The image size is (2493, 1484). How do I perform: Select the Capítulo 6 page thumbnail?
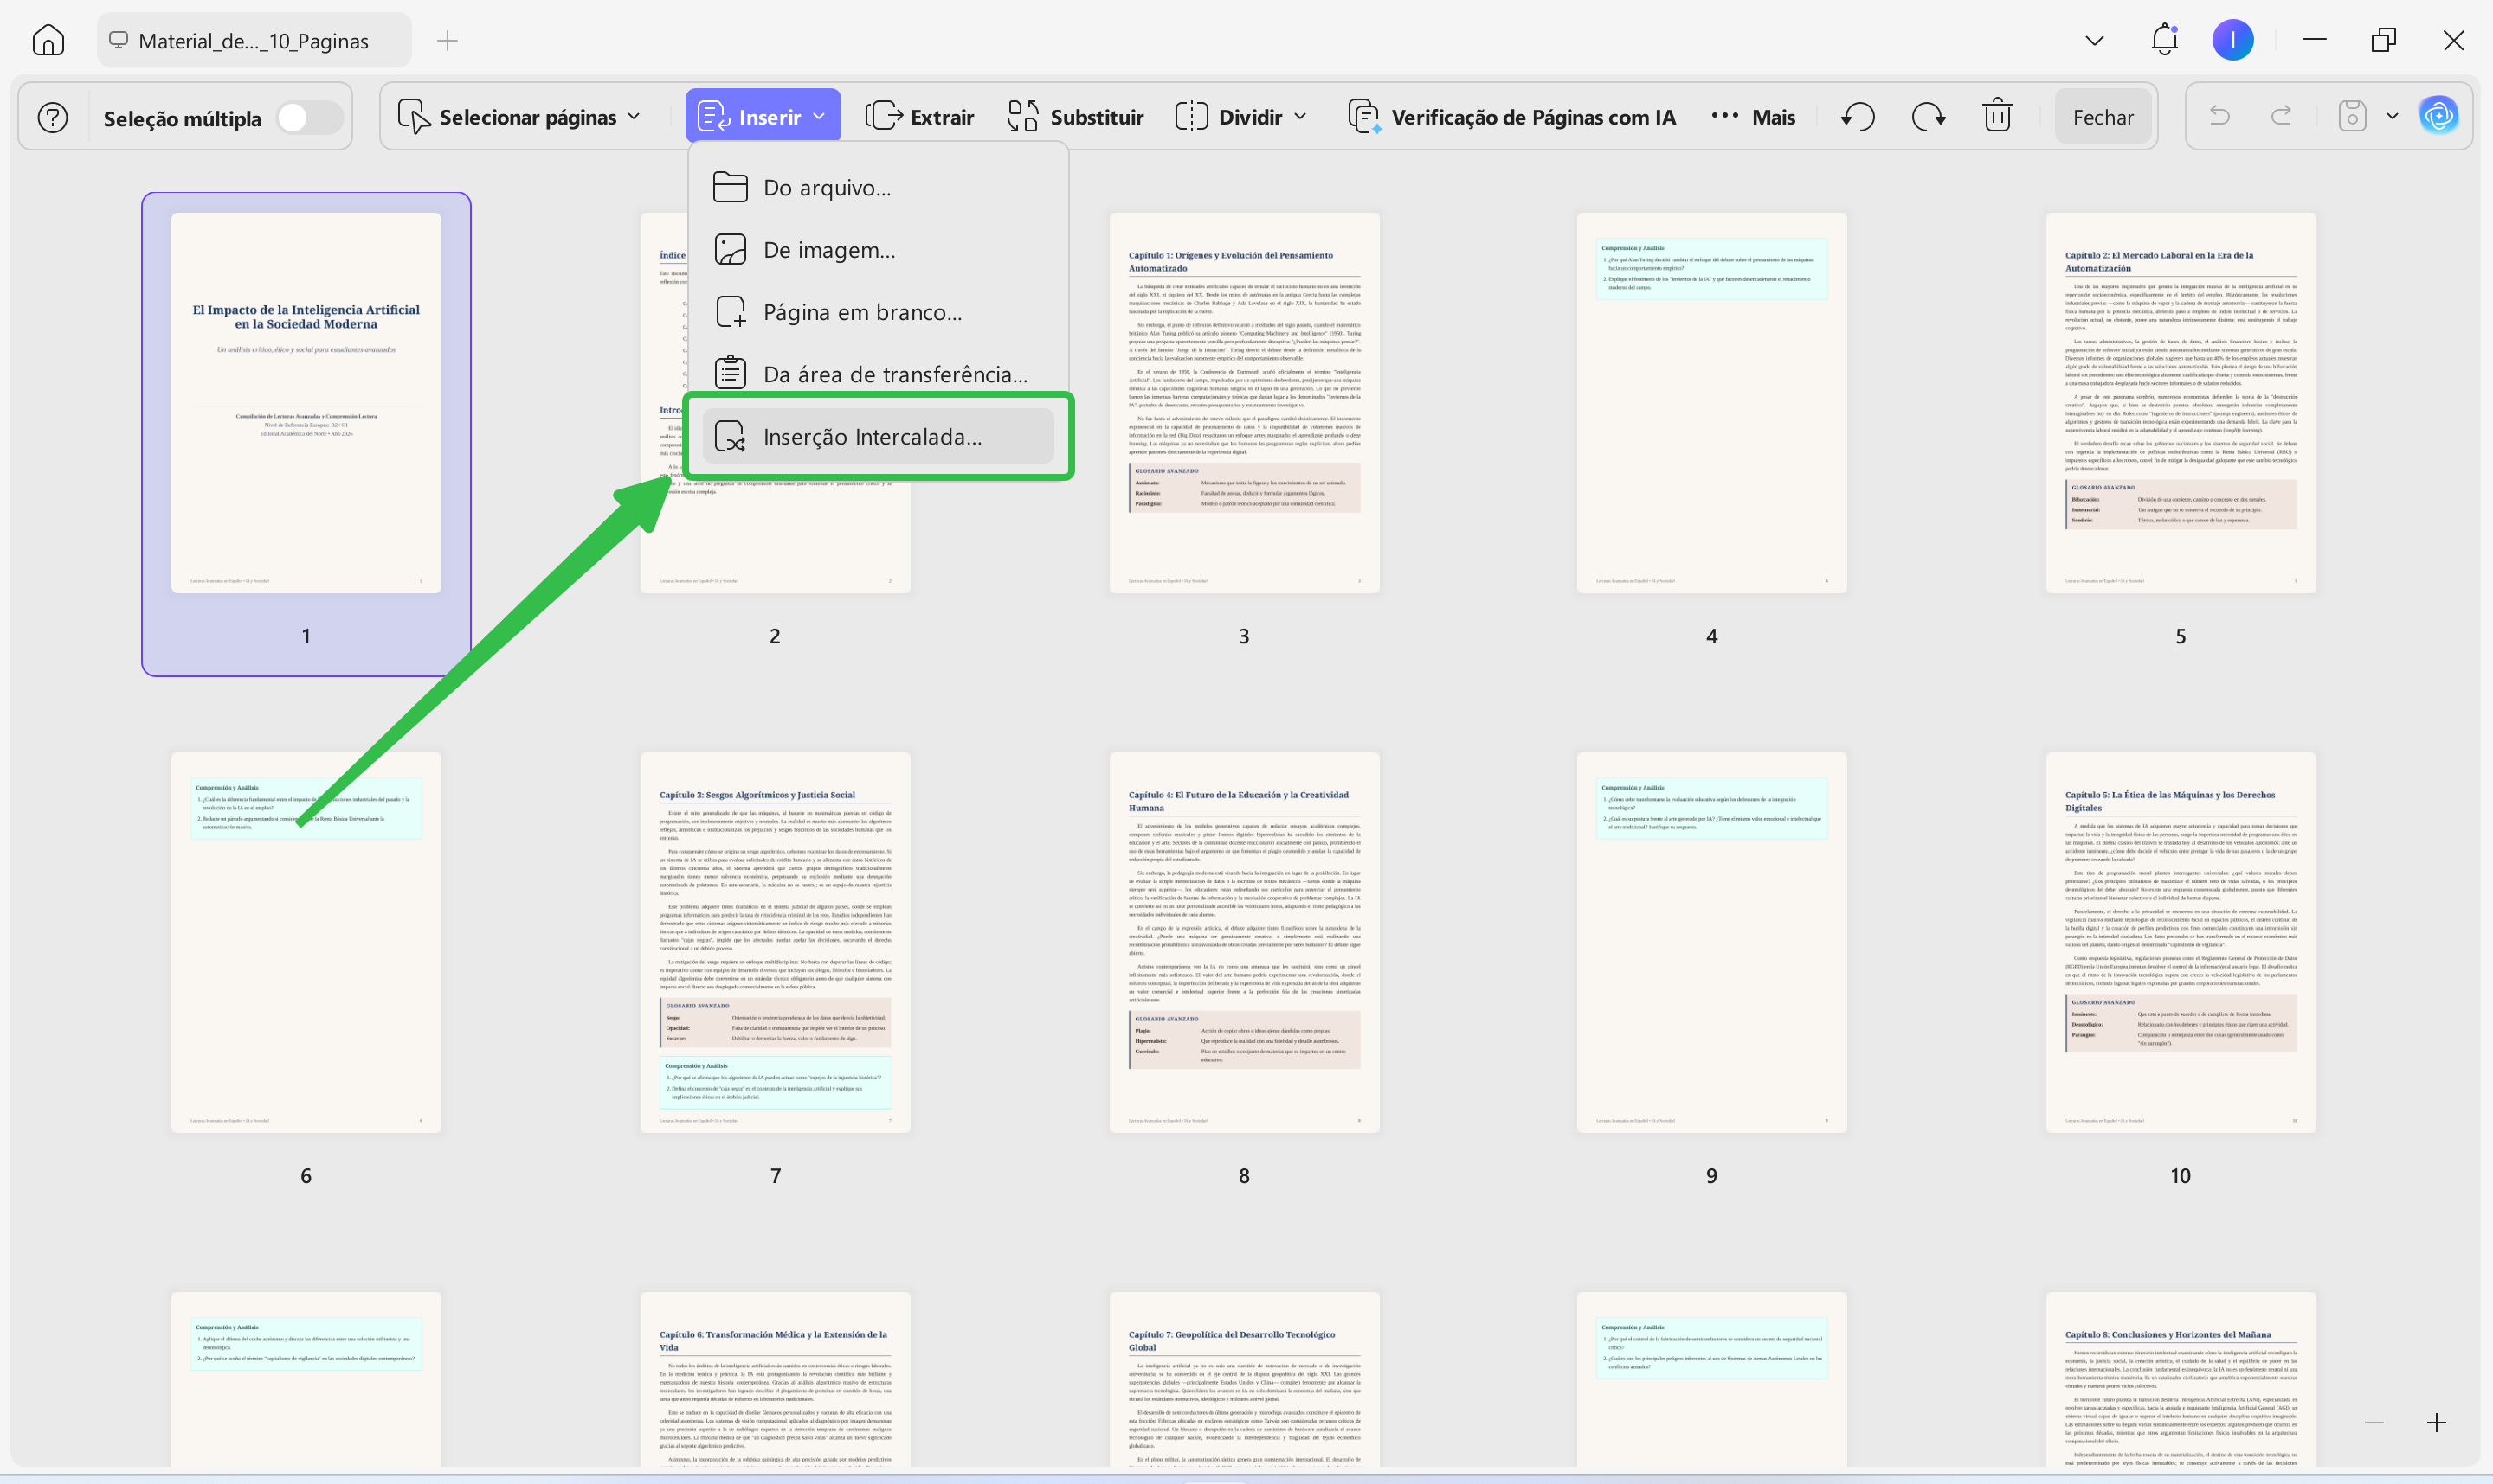[776, 1380]
